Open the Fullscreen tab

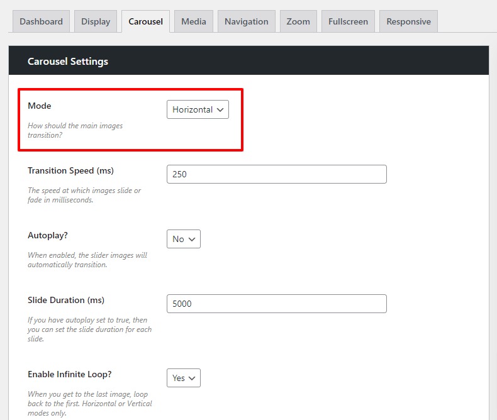click(348, 21)
